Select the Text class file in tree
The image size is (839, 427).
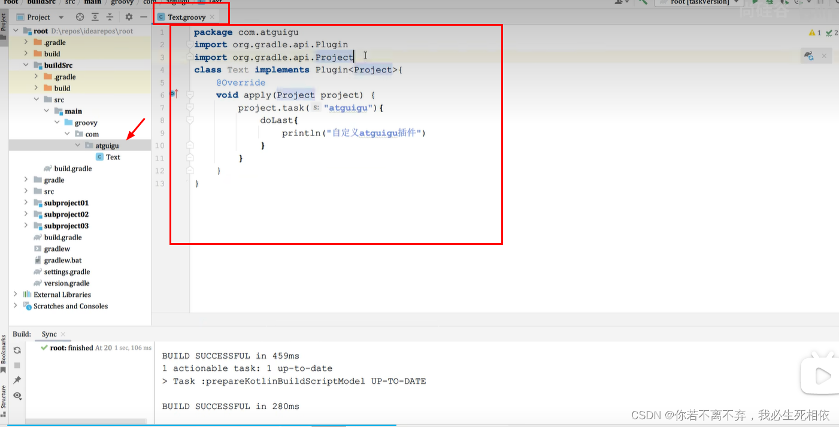coord(108,157)
